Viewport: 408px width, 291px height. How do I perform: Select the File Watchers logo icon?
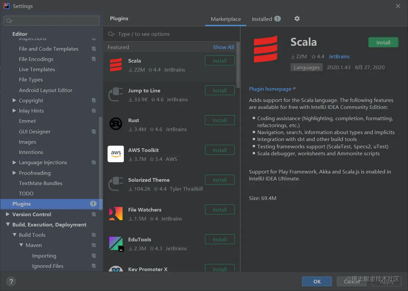coord(116,214)
